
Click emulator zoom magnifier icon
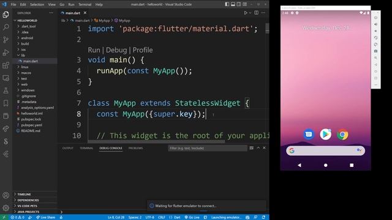tap(375, 57)
